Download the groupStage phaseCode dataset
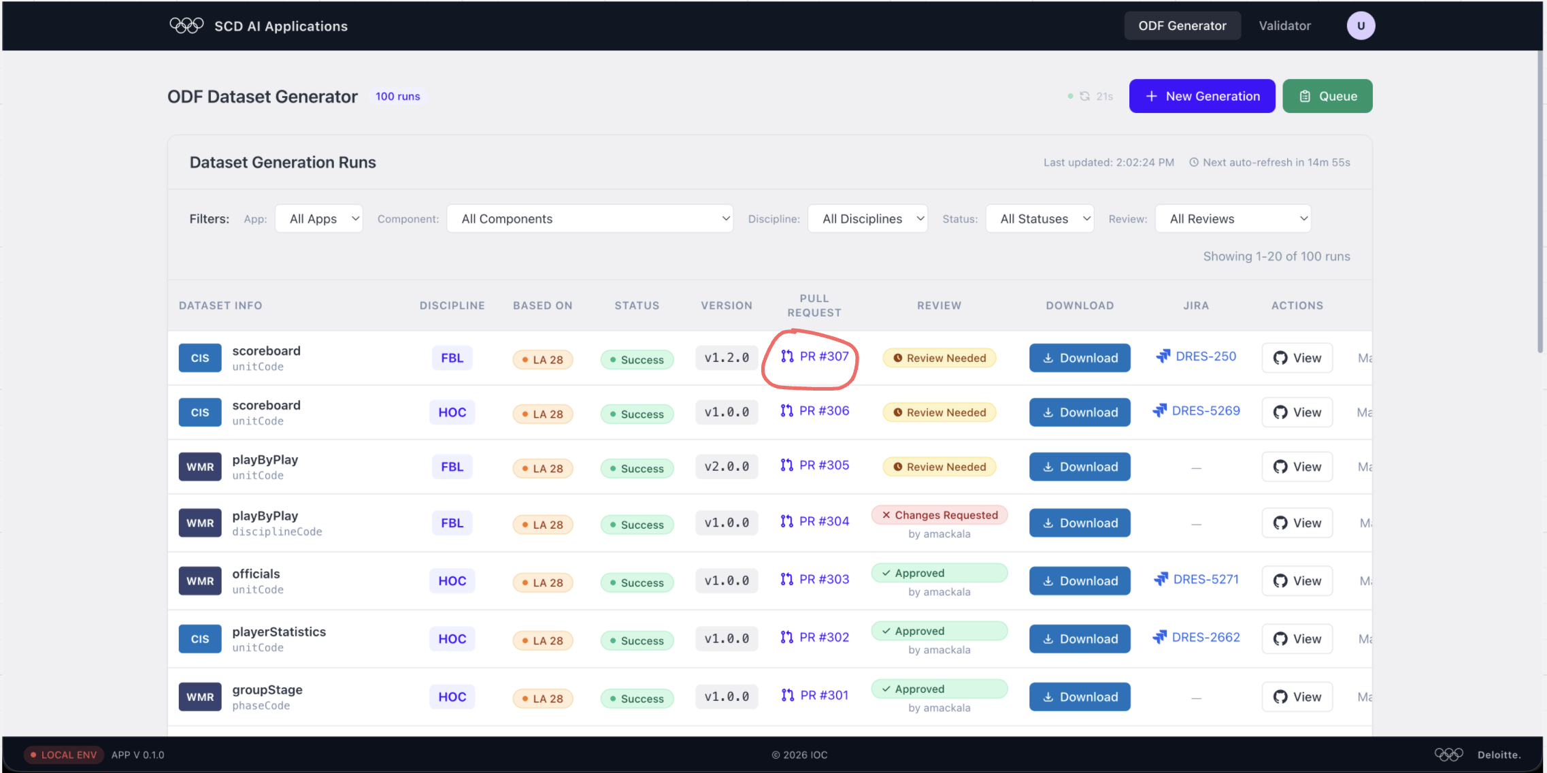Image resolution: width=1547 pixels, height=773 pixels. point(1080,697)
